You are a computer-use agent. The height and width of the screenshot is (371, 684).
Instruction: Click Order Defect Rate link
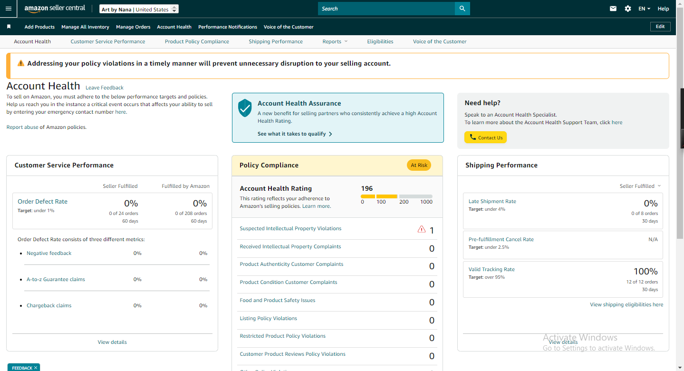pyautogui.click(x=43, y=202)
